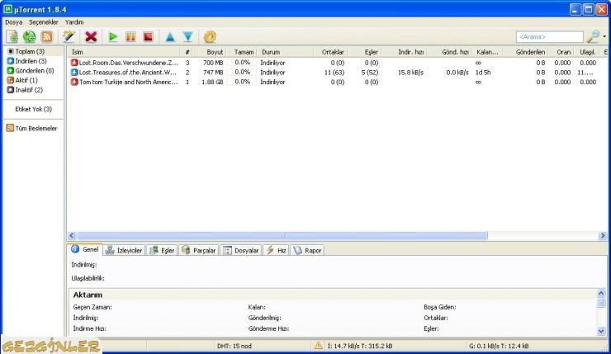Click the 0.0% progress bar of the Lost.Room torrent
Screen dimensions: 611x354
pos(243,63)
